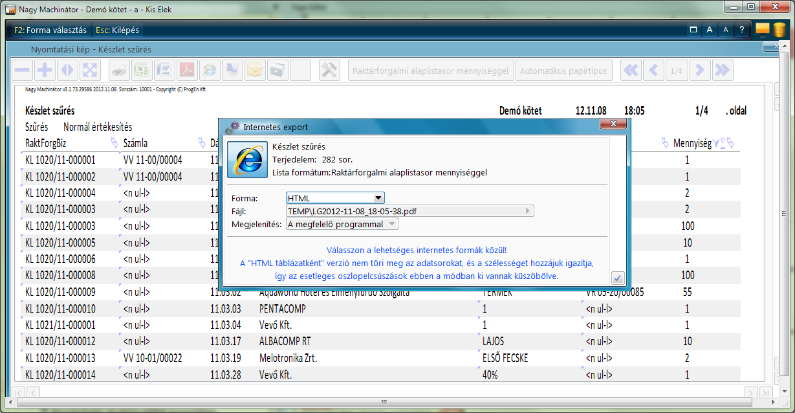Click the Nyomtatási kép - Készlet szűrés title
The width and height of the screenshot is (795, 413).
point(90,49)
